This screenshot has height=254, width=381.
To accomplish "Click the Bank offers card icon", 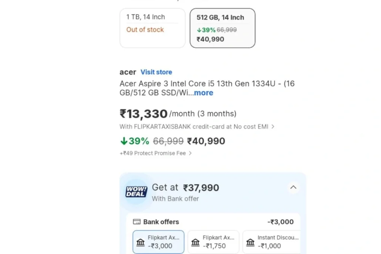I will click(137, 222).
